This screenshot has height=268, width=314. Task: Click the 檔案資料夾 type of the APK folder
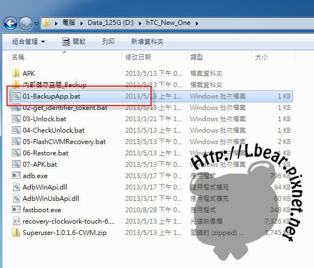(206, 74)
